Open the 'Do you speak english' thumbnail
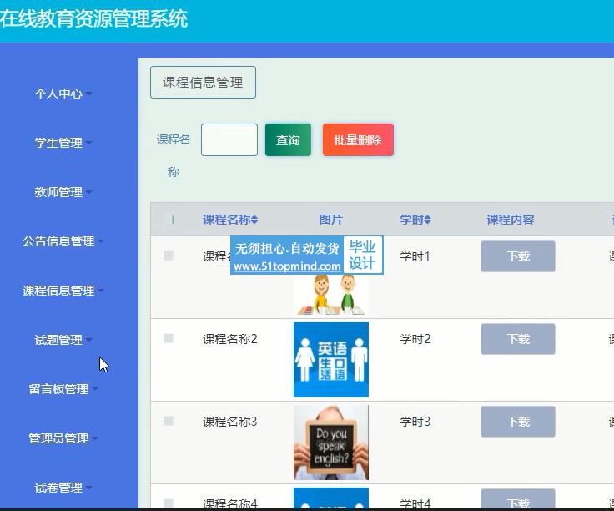614x511 pixels. point(331,443)
